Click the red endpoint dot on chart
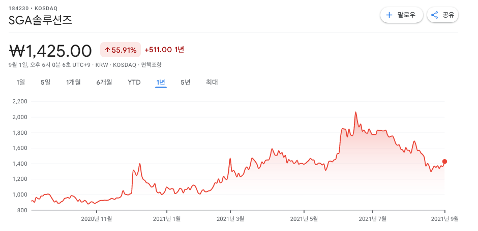Viewport: 478px width, 231px height. click(444, 162)
